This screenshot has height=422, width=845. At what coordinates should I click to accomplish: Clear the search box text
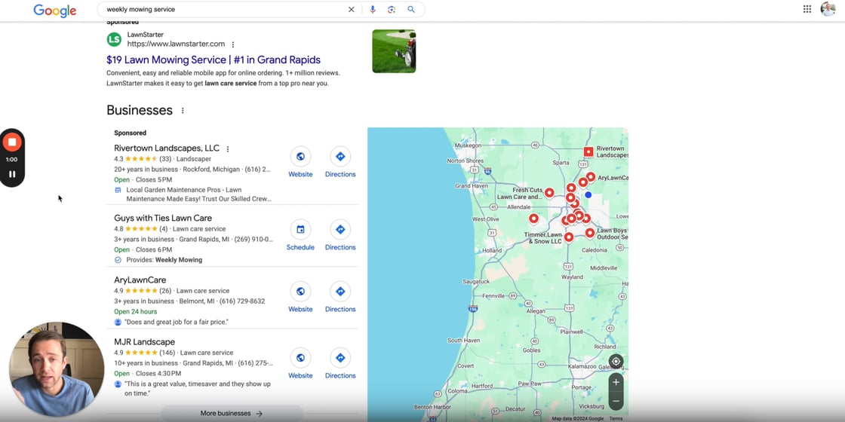[351, 10]
